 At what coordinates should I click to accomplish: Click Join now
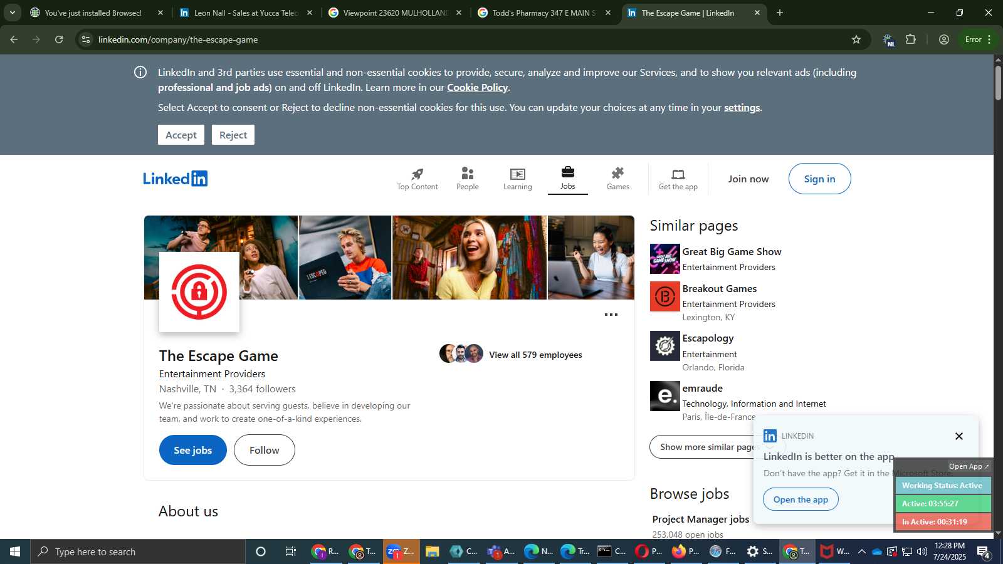pos(748,179)
